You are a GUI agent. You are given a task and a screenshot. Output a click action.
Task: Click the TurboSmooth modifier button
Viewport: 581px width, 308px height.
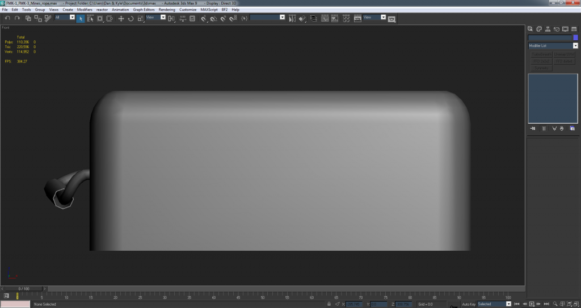click(541, 54)
